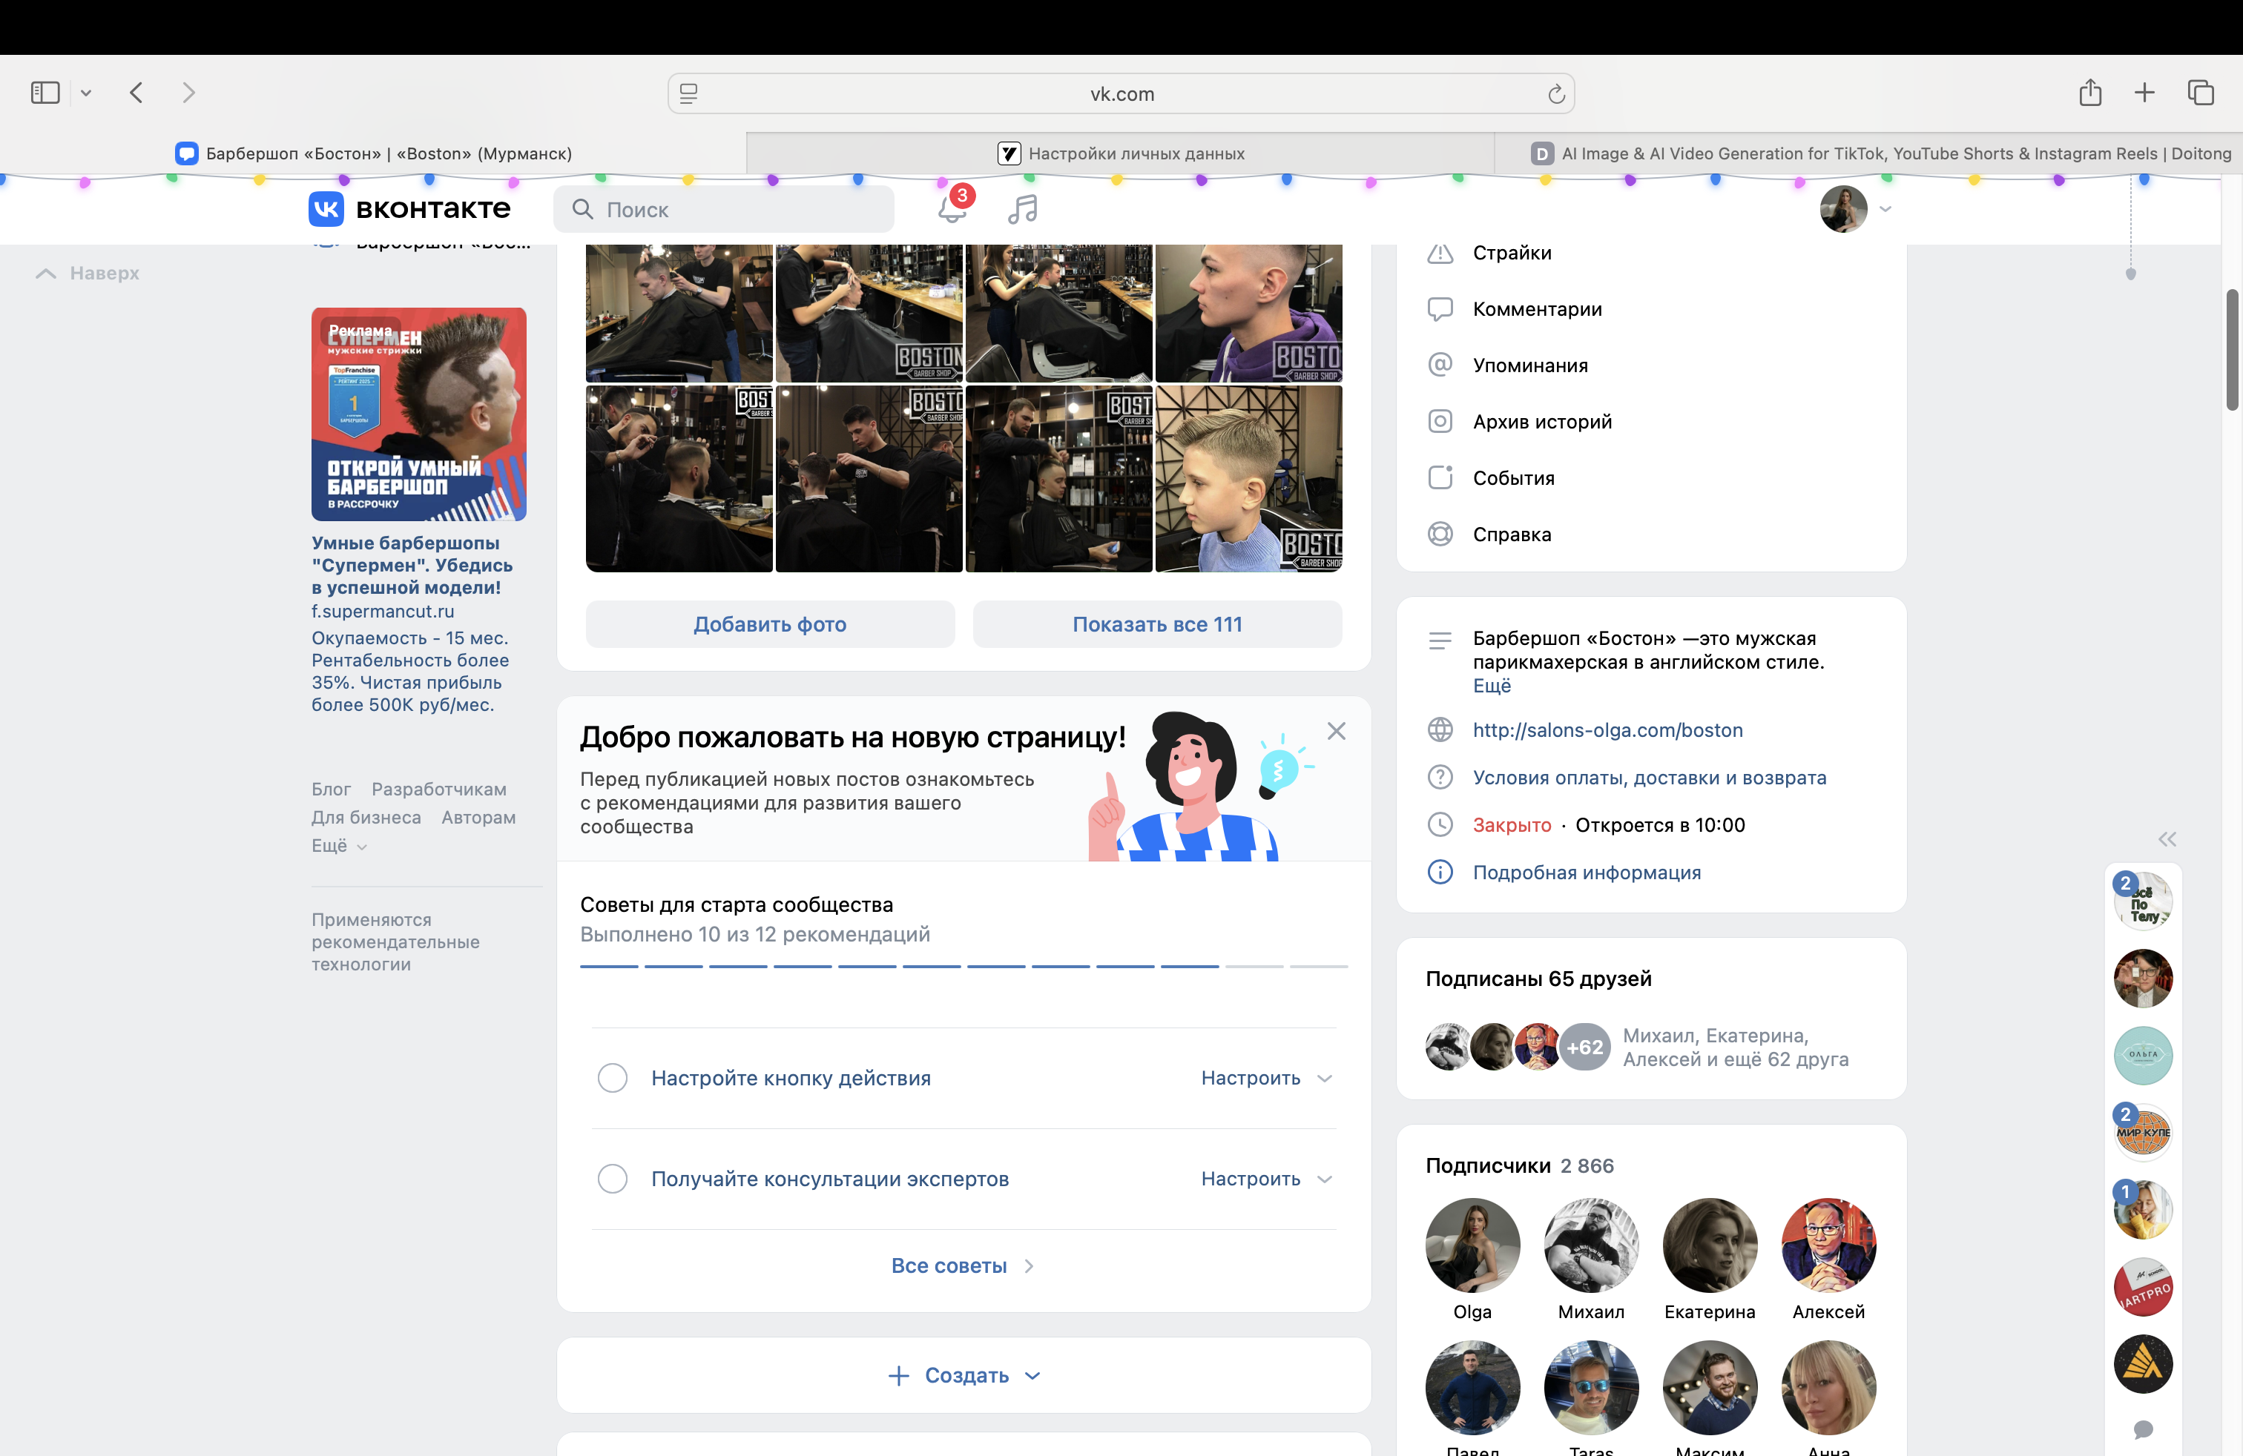Open Архив историй menu item
This screenshot has width=2243, height=1456.
coord(1543,422)
